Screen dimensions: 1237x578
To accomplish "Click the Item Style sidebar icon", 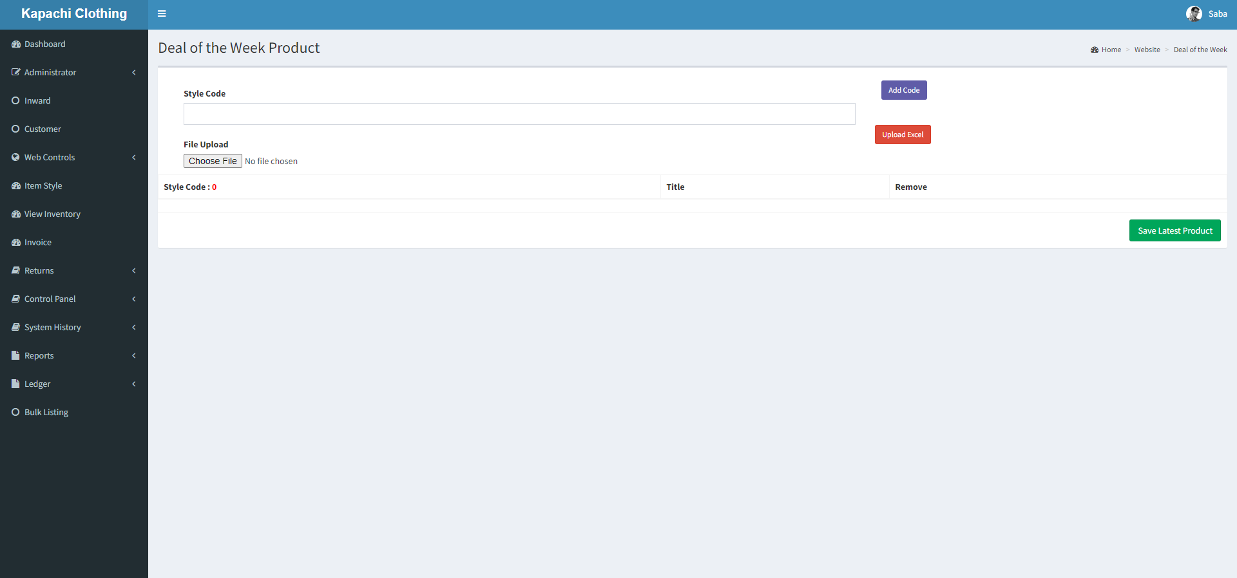I will point(16,186).
